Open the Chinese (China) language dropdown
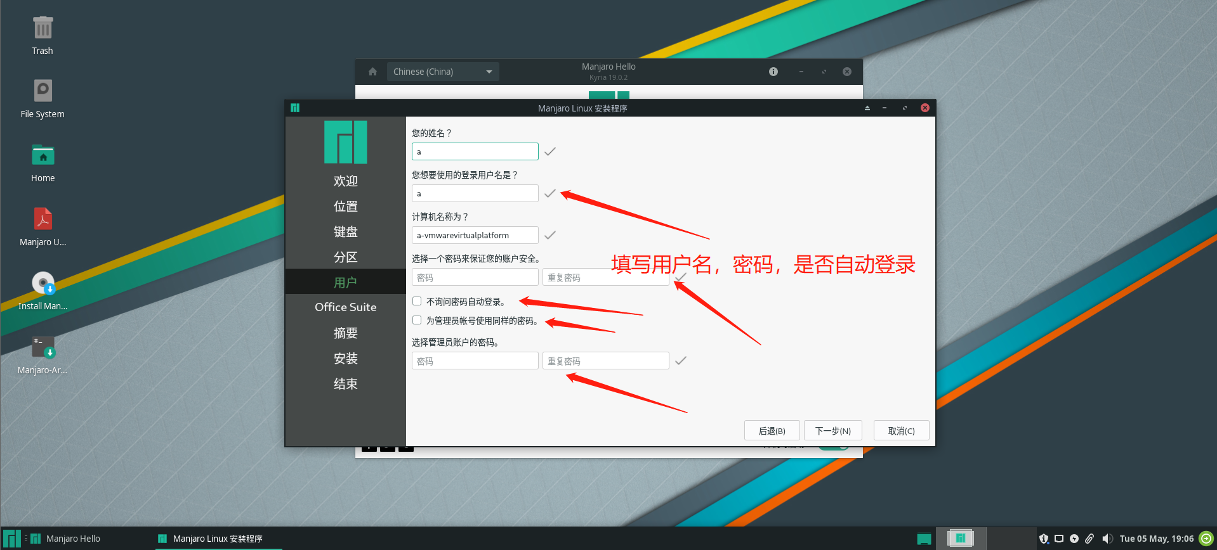Viewport: 1217px width, 550px height. tap(443, 72)
